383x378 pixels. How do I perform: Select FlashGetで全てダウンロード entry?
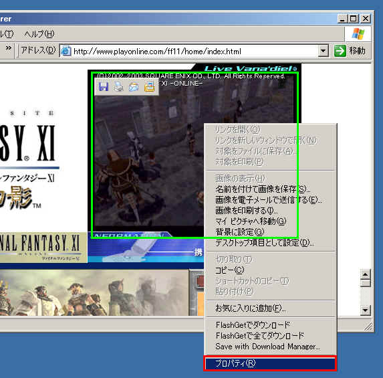[270, 335]
